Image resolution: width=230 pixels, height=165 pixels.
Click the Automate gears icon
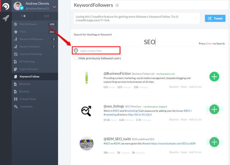16,107
